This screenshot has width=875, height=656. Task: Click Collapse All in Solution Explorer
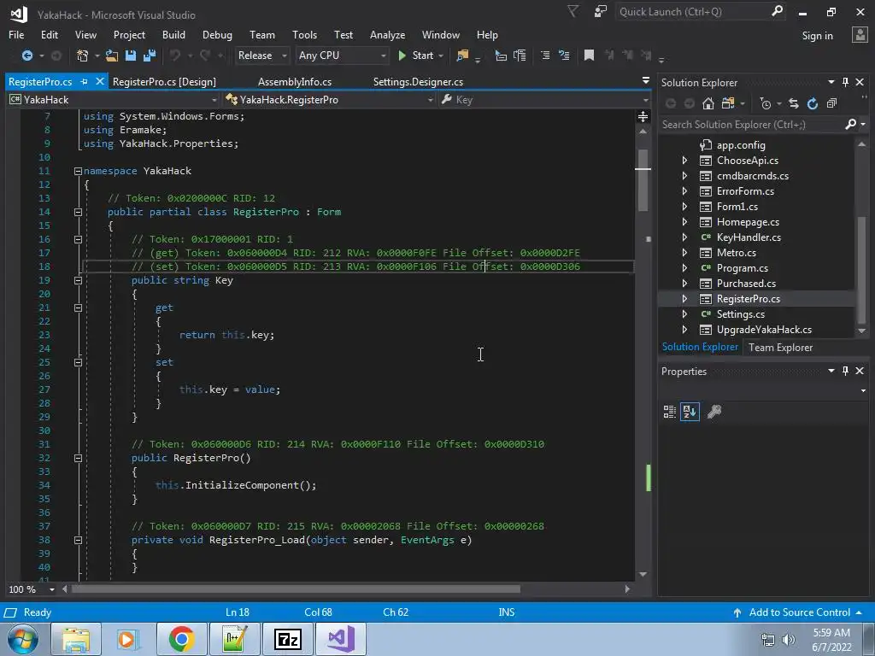point(831,103)
